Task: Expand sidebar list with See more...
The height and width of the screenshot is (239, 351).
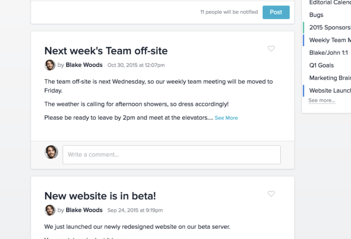Action: click(x=322, y=100)
